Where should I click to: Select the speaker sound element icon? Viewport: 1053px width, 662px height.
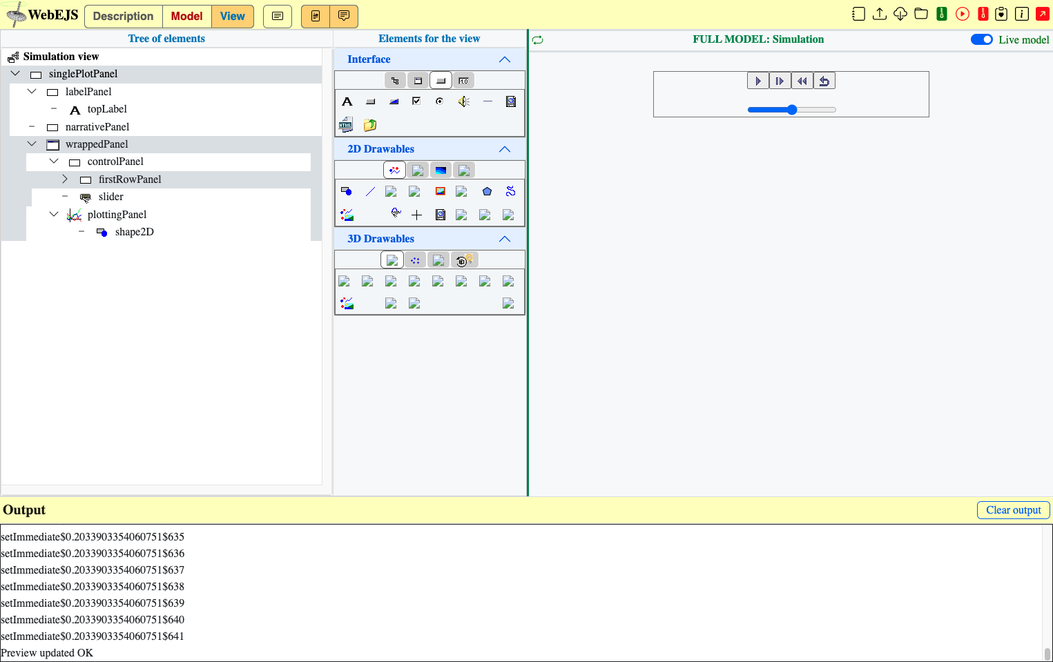tap(463, 101)
